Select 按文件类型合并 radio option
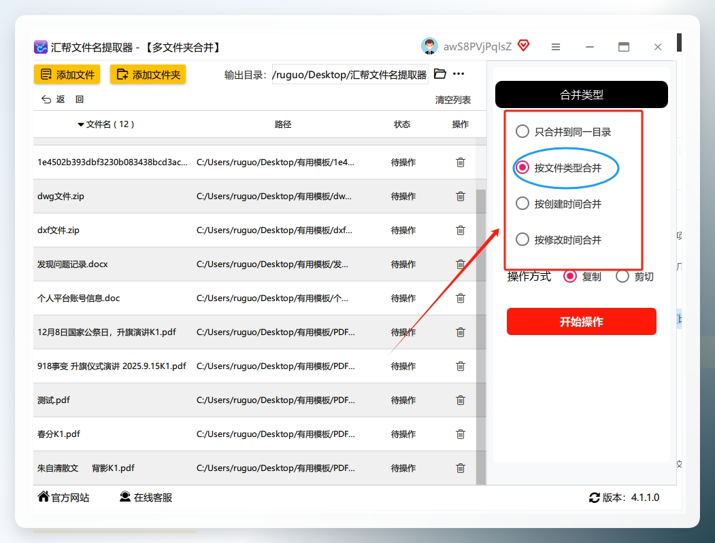The height and width of the screenshot is (543, 715). pos(522,168)
